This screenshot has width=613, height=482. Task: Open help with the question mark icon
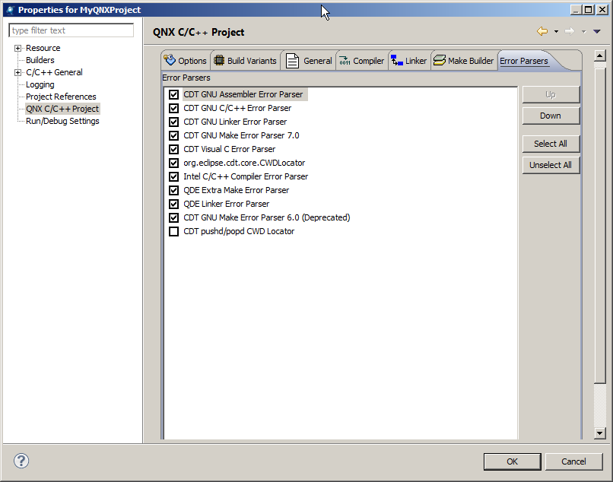tap(21, 461)
